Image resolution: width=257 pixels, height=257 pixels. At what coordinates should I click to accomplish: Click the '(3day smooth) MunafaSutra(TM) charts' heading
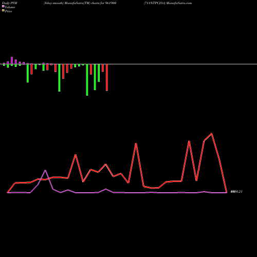80,3
